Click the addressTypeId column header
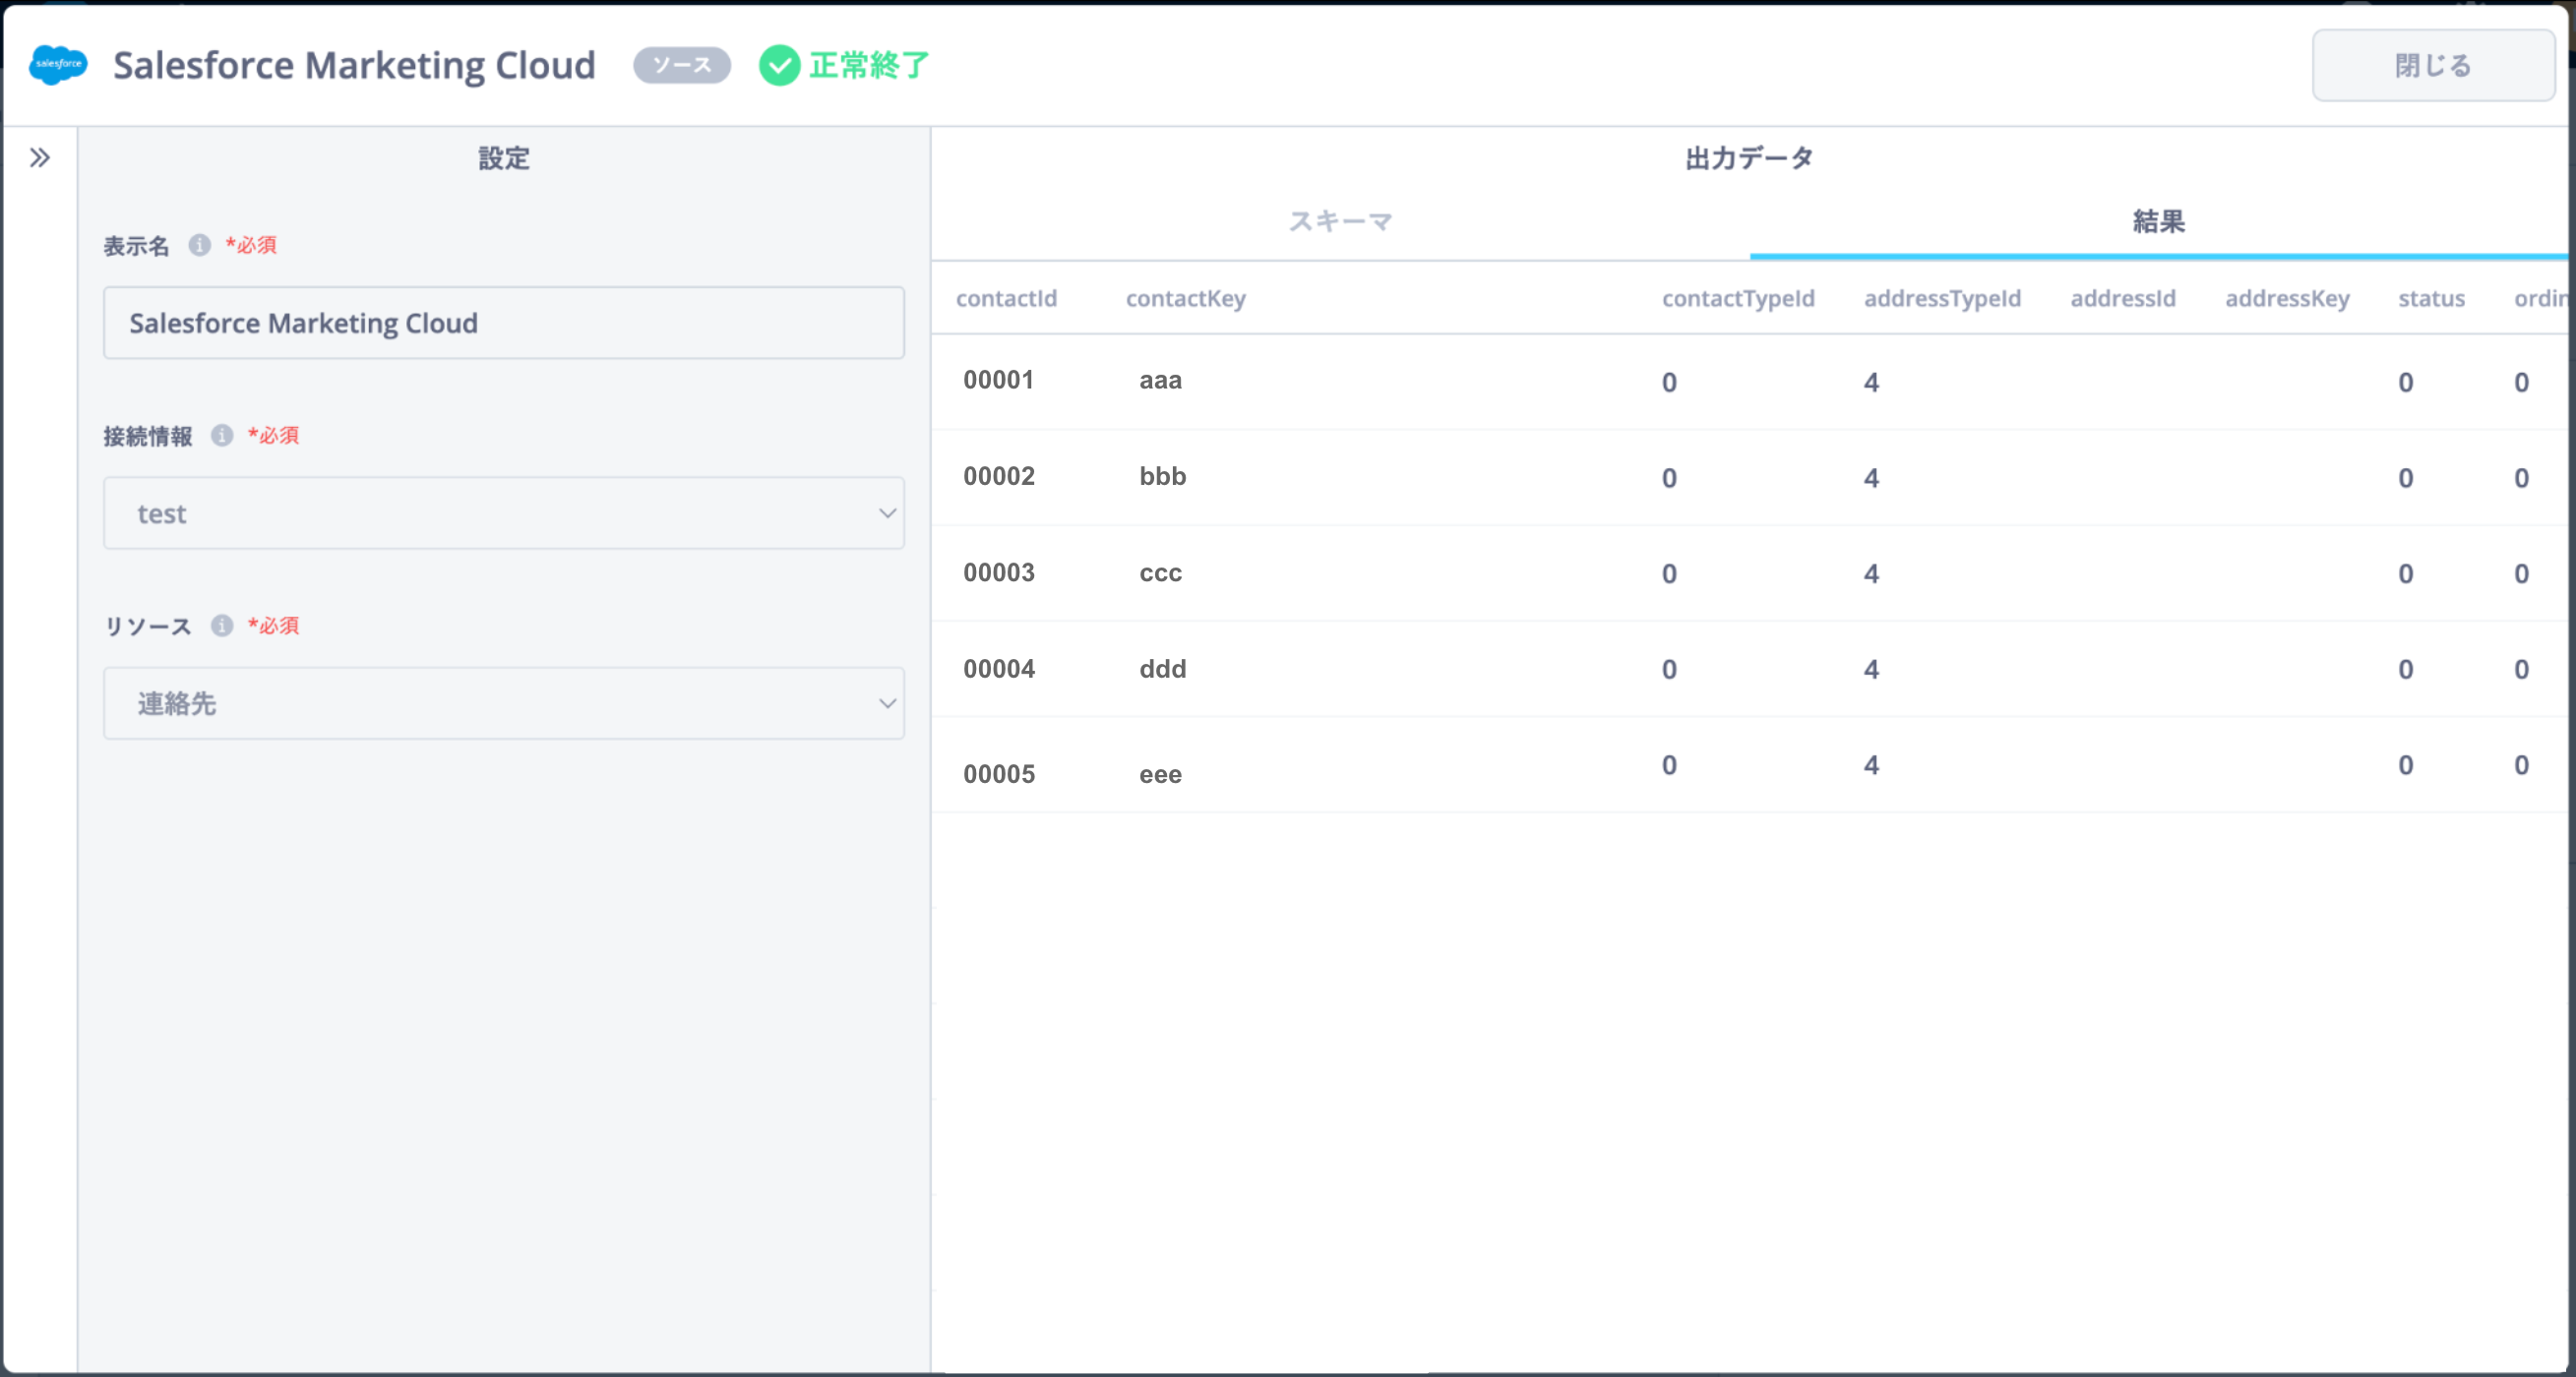The width and height of the screenshot is (2576, 1377). coord(1942,299)
